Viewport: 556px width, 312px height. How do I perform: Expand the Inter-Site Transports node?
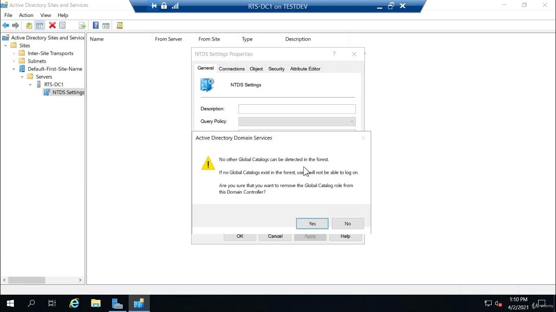tap(13, 53)
